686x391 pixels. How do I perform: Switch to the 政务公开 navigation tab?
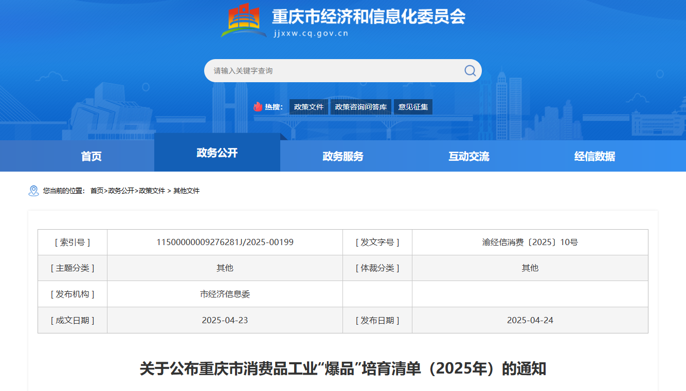217,153
